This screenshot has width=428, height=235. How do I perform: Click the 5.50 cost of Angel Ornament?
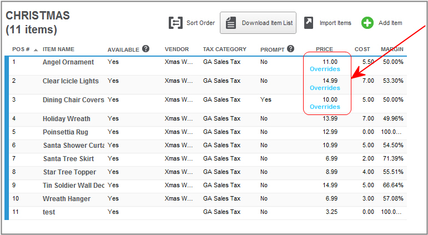(368, 62)
